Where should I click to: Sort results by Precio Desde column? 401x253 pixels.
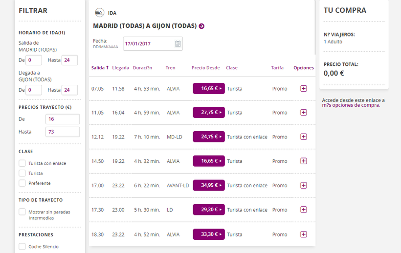click(205, 68)
